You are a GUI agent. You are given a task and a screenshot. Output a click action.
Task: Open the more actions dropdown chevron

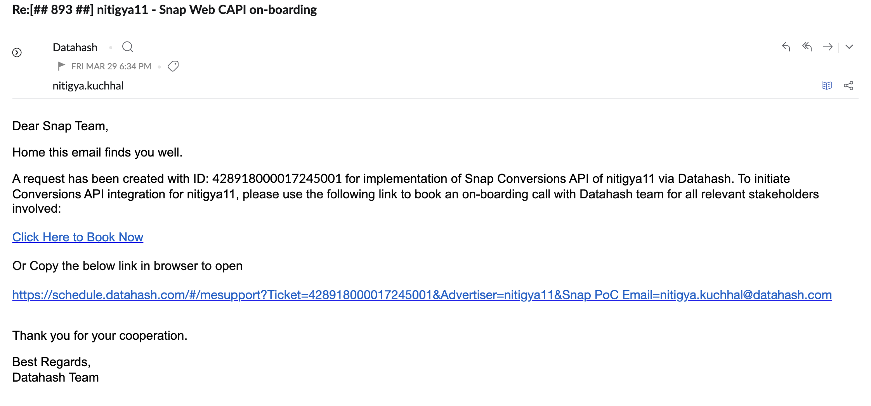(849, 47)
